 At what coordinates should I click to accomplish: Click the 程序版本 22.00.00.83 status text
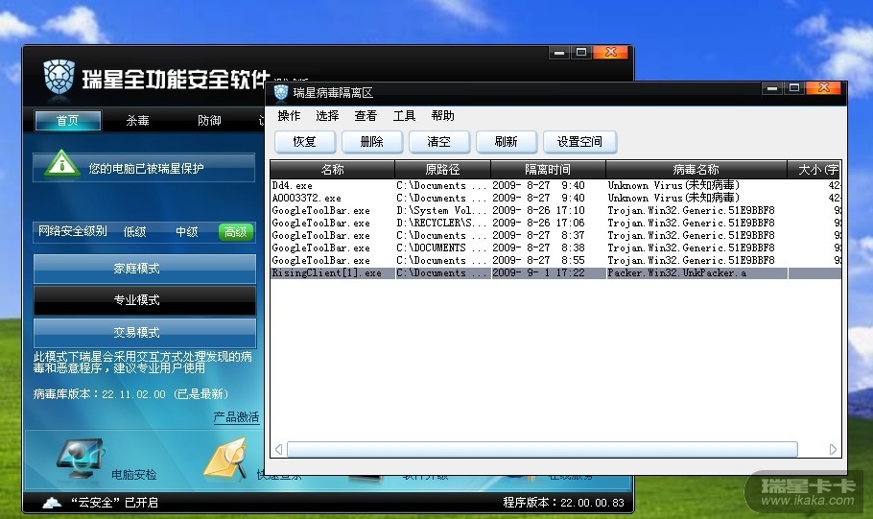pyautogui.click(x=563, y=503)
